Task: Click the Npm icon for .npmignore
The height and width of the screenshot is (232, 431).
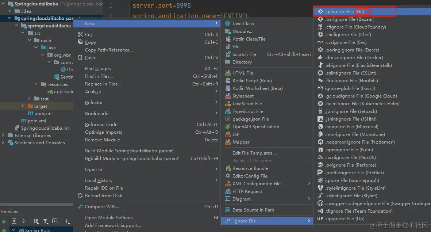Action: tap(320, 150)
